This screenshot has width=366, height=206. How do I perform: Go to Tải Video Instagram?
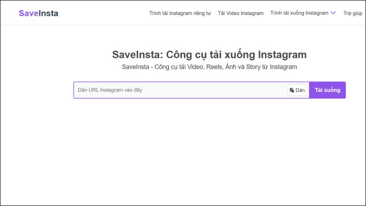tap(241, 13)
